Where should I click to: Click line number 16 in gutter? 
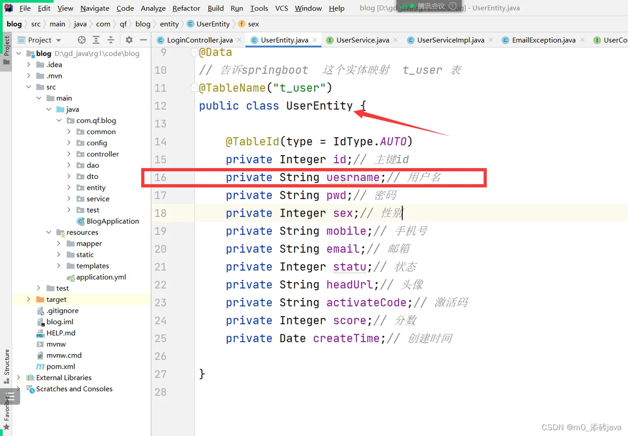[x=160, y=178]
